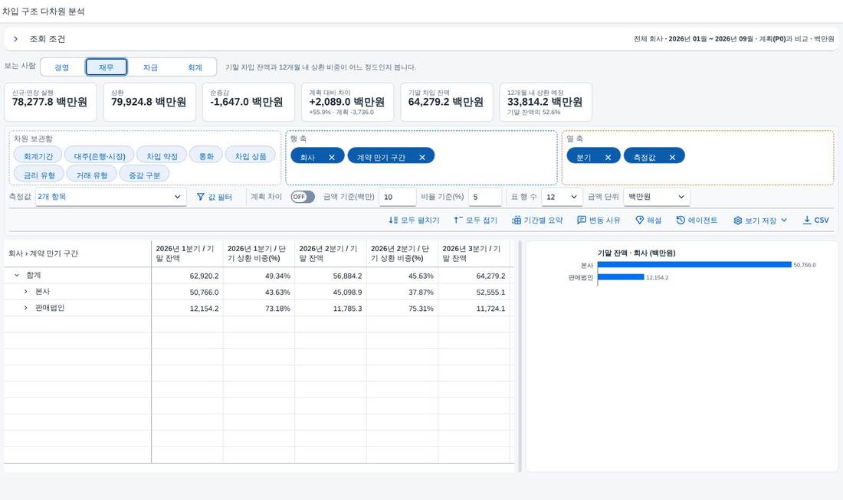Remove the 회사 chip from the row axis
Screen dimensions: 843x500
(x=332, y=158)
